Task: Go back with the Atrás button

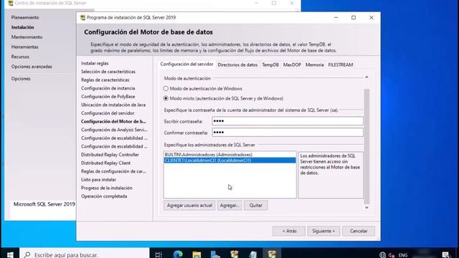Action: pyautogui.click(x=289, y=231)
